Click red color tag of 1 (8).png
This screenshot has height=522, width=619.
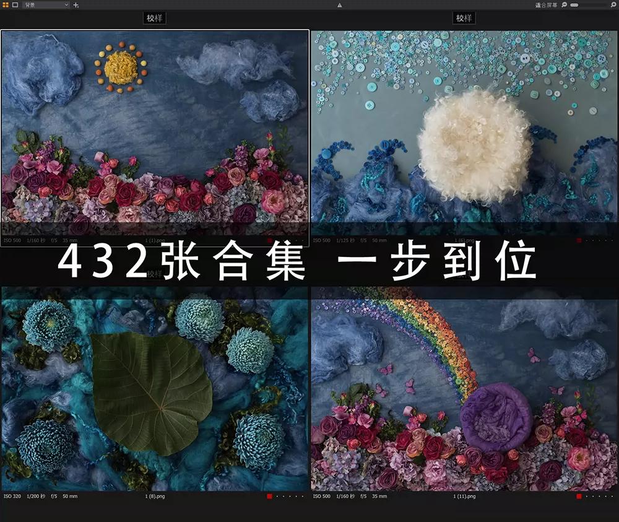click(270, 497)
